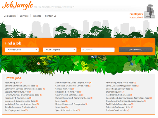Viewport: 158px width, 118px height.
Task: Click the Employers heading link
Action: click(136, 14)
